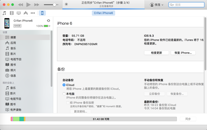Image resolution: width=207 pixels, height=130 pixels.
Task: Open the TV Shows library icon
Action: point(19,13)
